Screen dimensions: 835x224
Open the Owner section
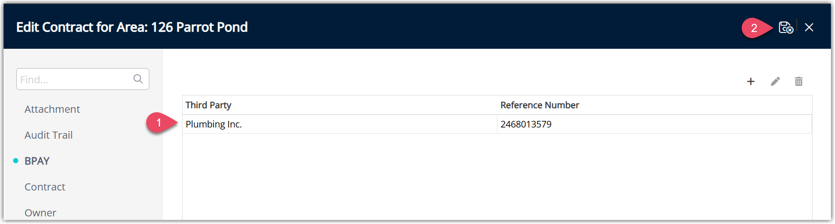(x=40, y=213)
